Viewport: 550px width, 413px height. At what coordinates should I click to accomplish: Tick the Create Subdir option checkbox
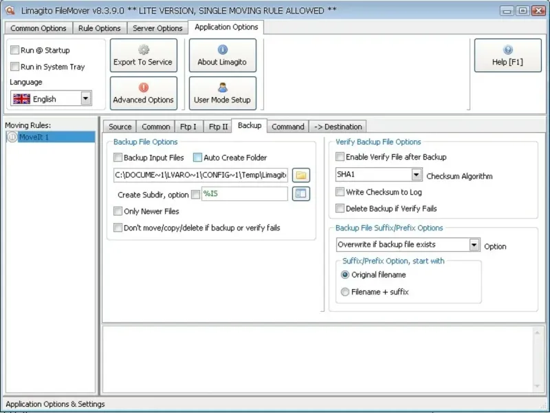point(195,195)
